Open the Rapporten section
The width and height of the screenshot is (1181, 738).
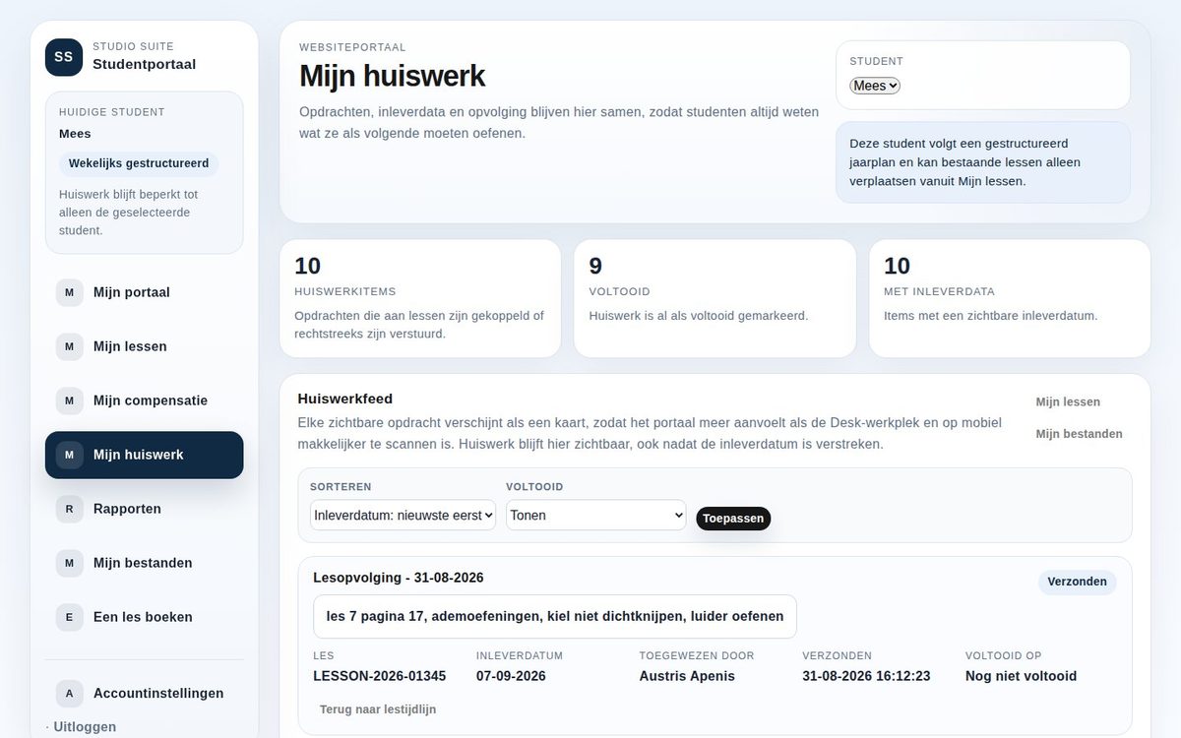point(145,509)
